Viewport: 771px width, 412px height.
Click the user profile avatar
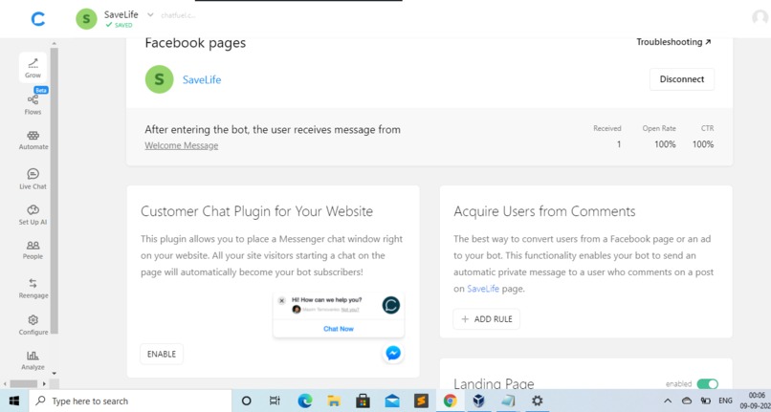(760, 17)
